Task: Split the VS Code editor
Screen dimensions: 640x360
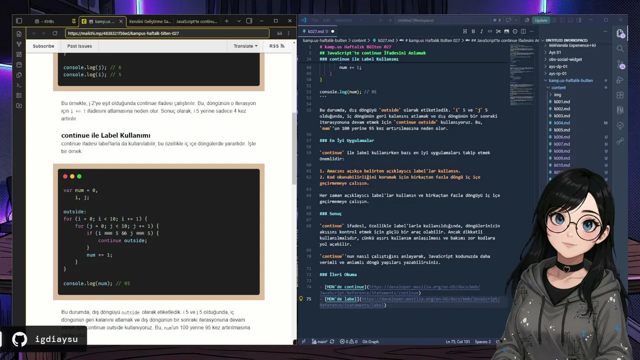Action: point(523,31)
